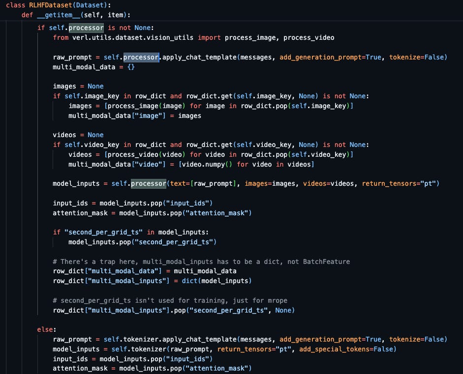
Task: Click '.pop("second_per_grid_ts", None)' on the row_dict line
Action: [232, 310]
